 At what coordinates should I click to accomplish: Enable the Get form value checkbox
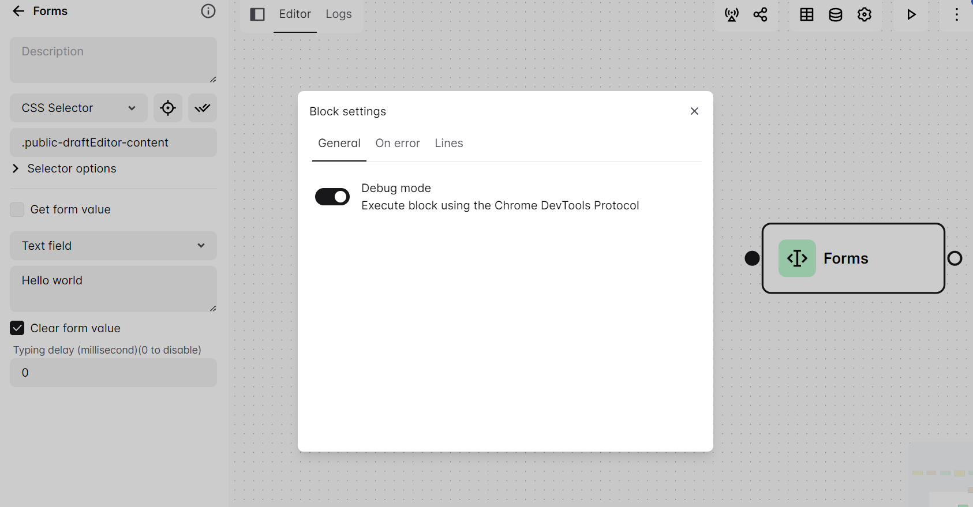click(x=17, y=209)
